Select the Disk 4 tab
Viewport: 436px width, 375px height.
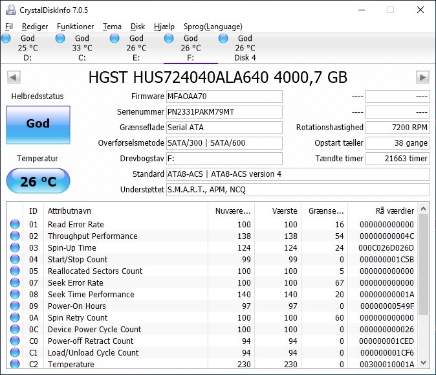click(245, 48)
